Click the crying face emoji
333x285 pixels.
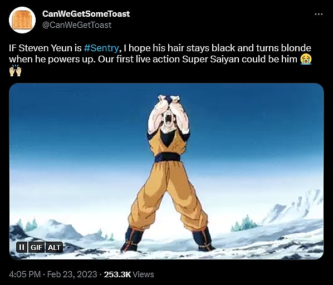tap(306, 59)
